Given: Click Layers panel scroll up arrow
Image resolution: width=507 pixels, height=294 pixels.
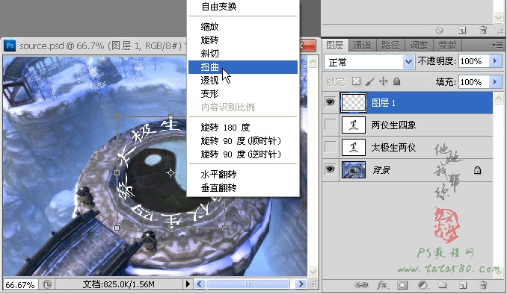Looking at the screenshot, I should 498,98.
